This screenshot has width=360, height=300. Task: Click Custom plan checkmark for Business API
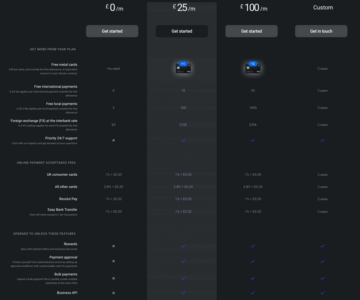pos(322,293)
